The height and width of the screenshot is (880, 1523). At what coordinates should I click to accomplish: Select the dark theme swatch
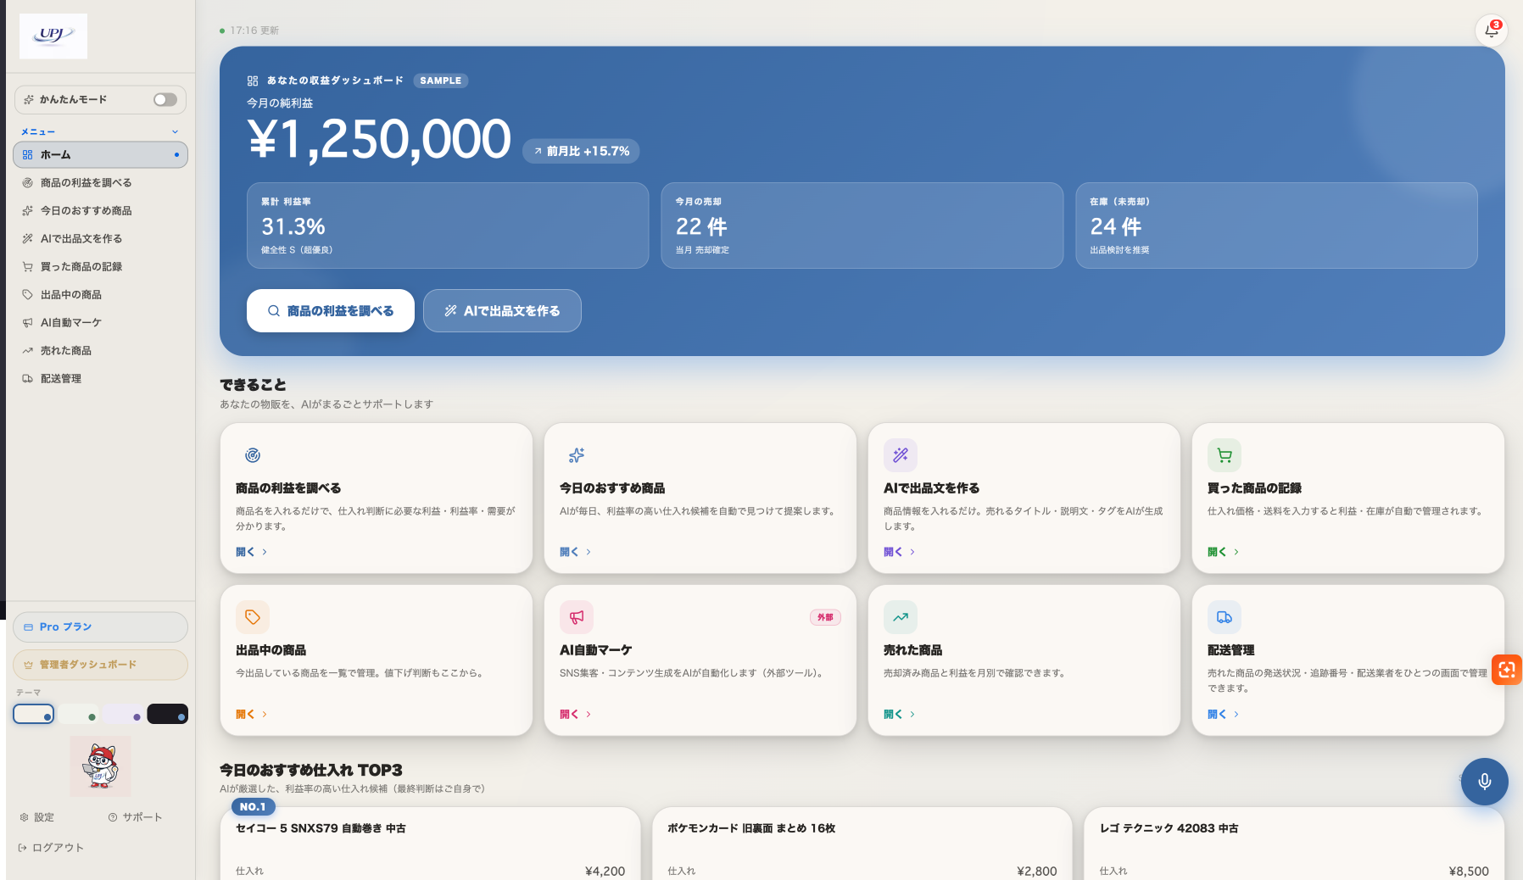tap(168, 714)
